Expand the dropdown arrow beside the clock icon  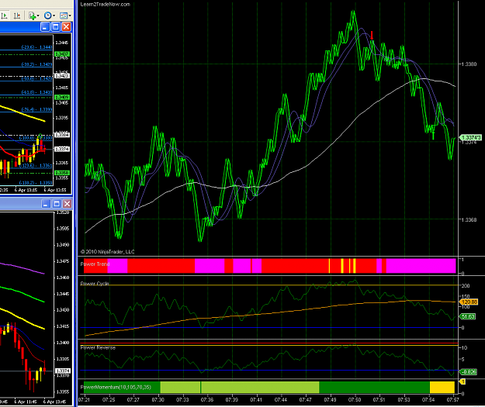[54, 16]
